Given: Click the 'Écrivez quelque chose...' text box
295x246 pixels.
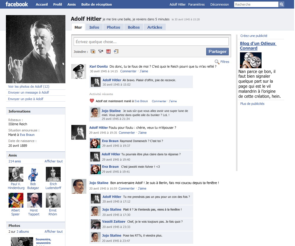Looking at the screenshot, I should pyautogui.click(x=151, y=42).
